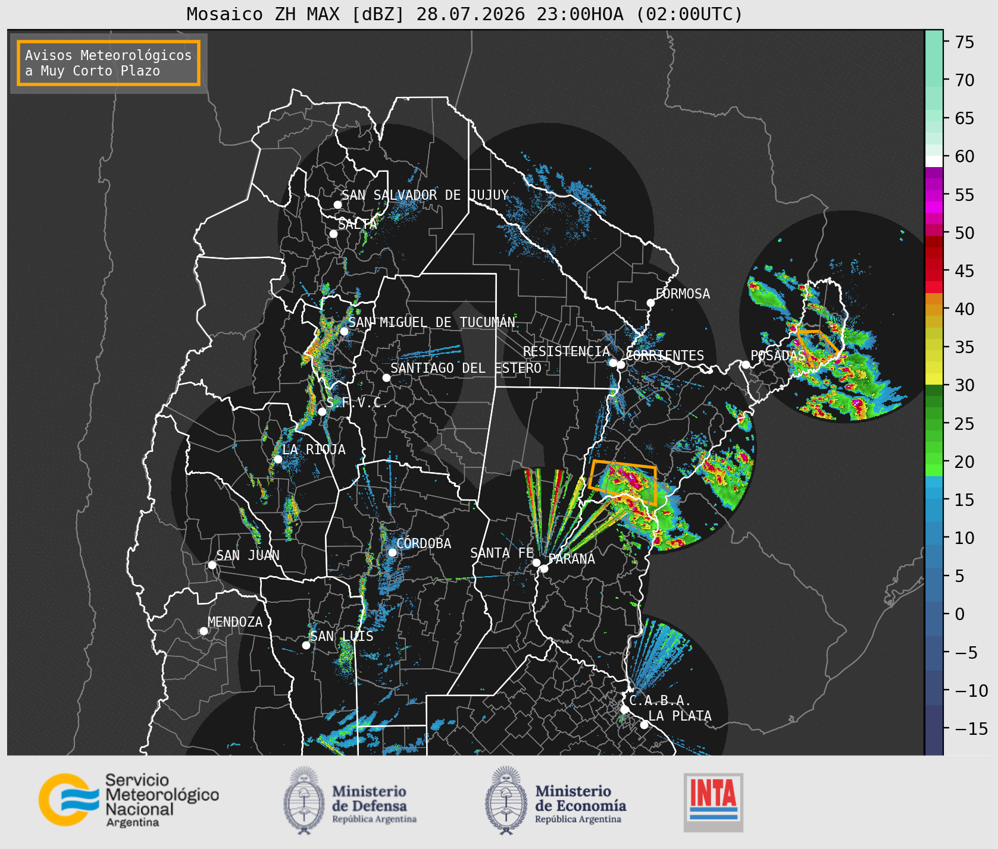Viewport: 998px width, 849px height.
Task: Click the large orange warning polygon northeast of Paraná
Action: (623, 482)
